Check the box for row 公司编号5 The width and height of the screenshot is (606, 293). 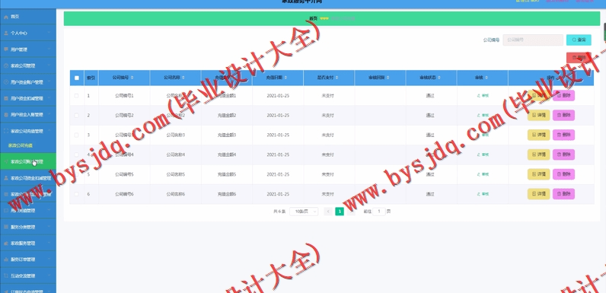point(77,174)
